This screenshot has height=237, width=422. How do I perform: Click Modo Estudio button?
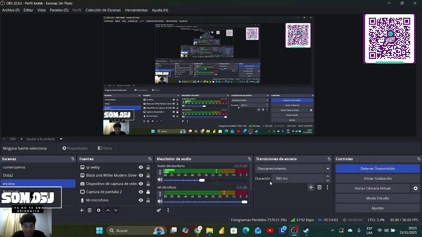(x=377, y=198)
